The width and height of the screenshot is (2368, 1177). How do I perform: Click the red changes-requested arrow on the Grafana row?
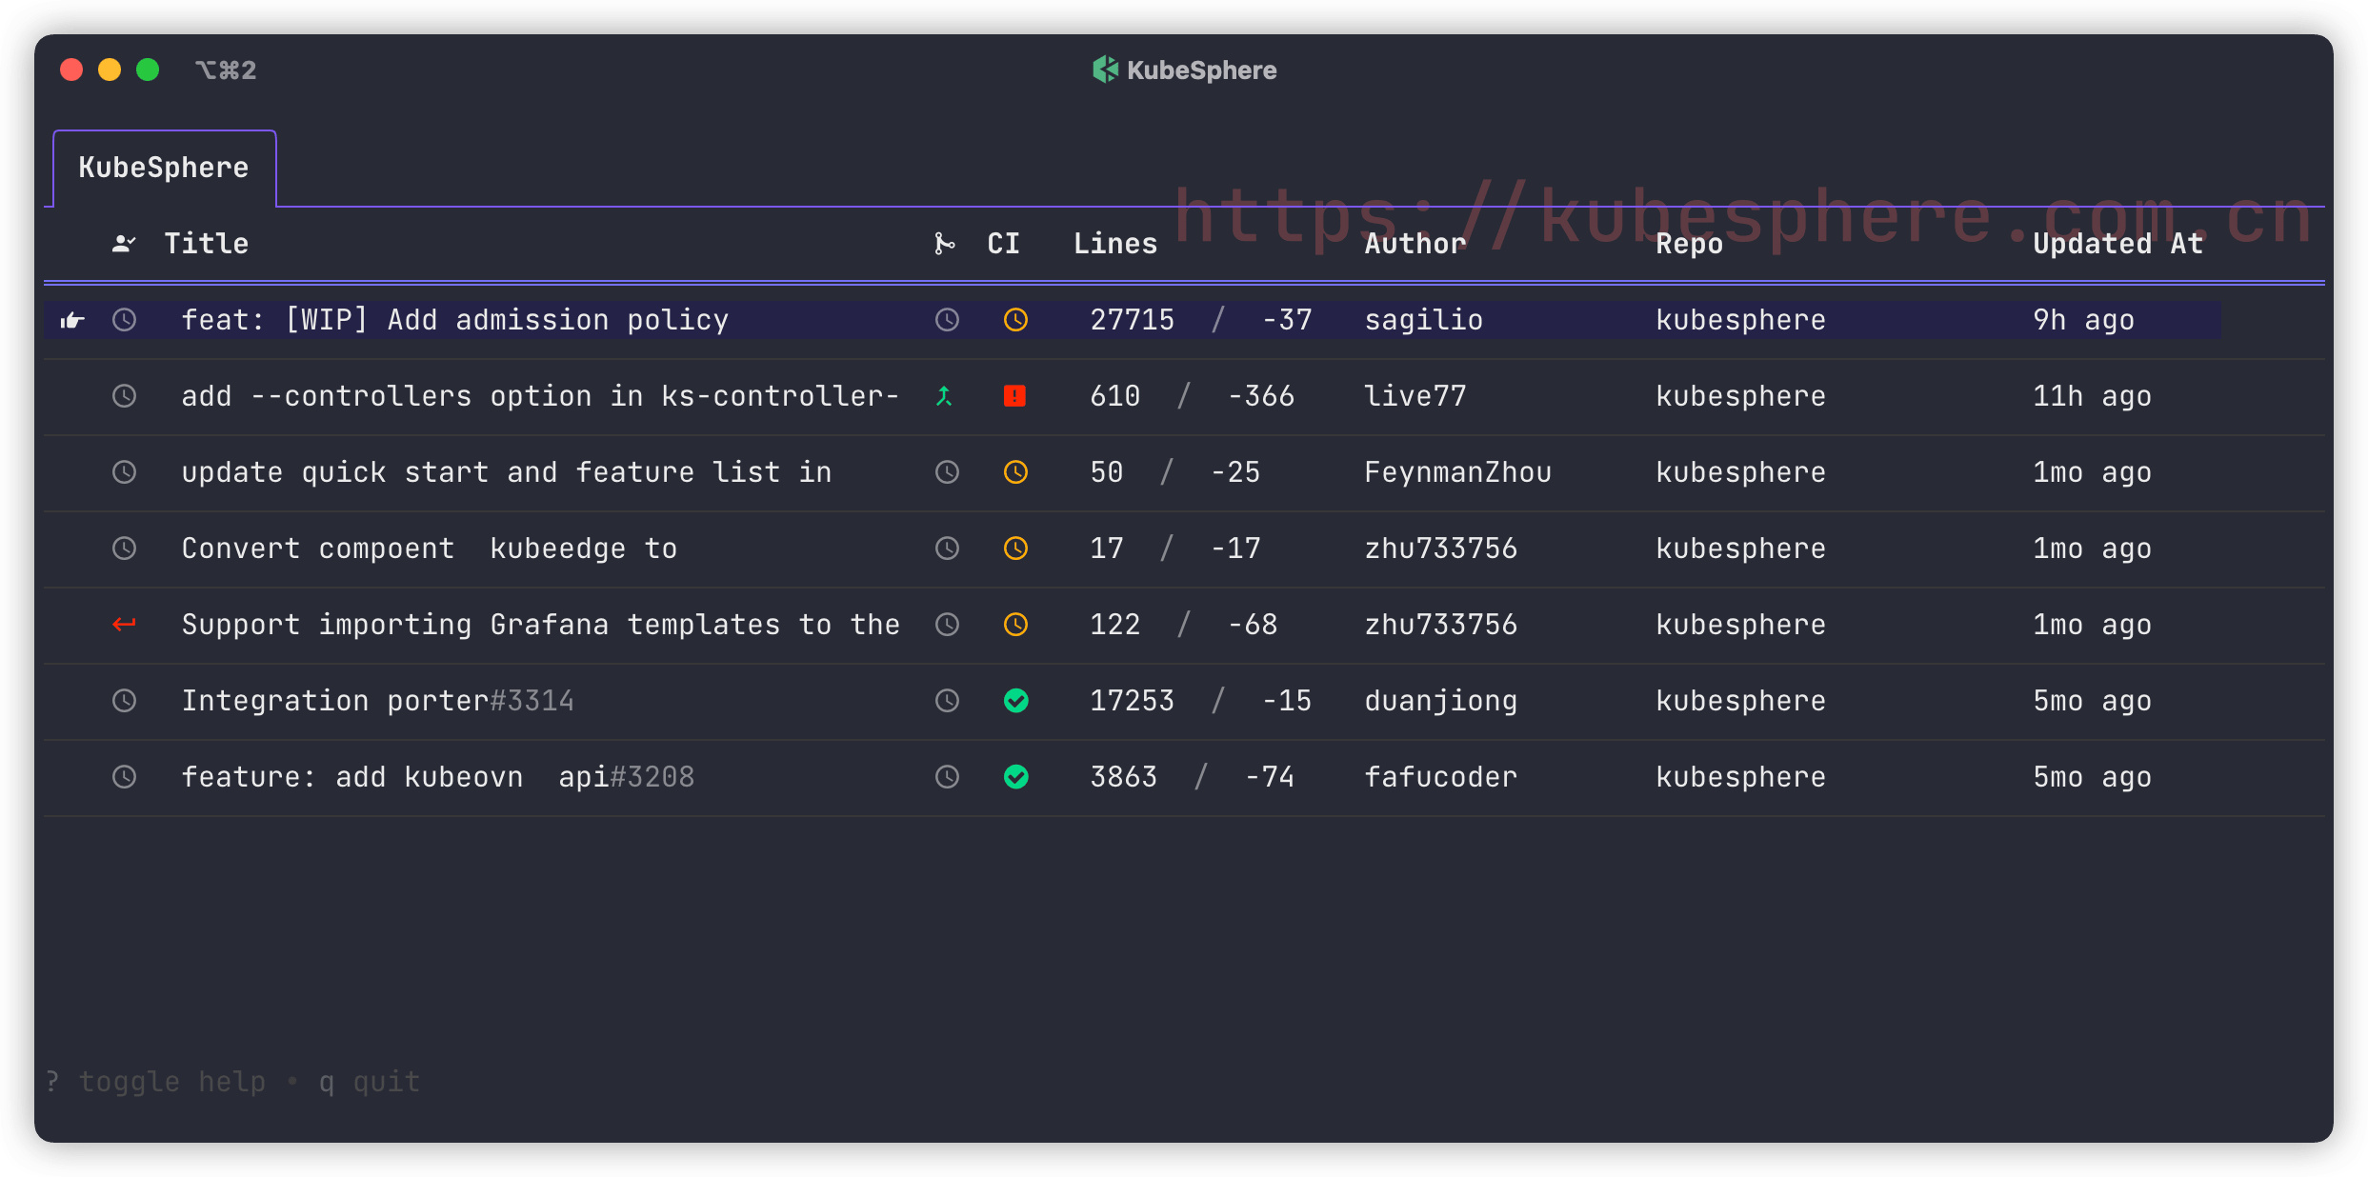(124, 625)
